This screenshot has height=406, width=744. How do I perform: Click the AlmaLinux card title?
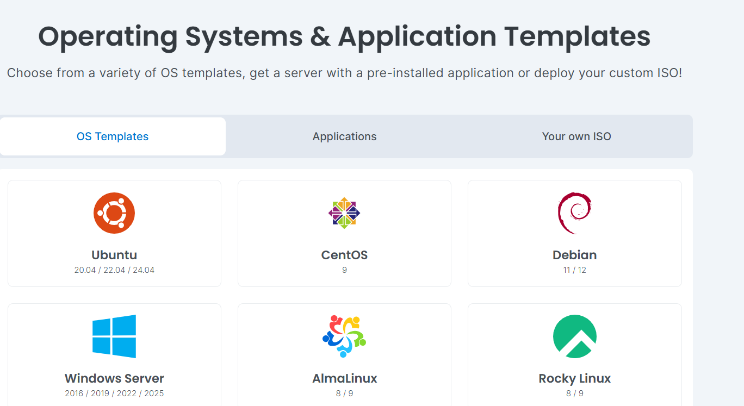(344, 378)
